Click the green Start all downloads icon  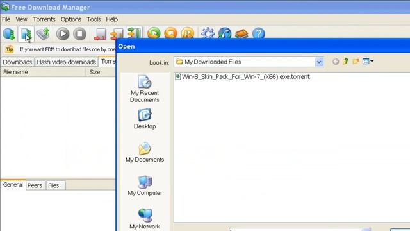154,33
